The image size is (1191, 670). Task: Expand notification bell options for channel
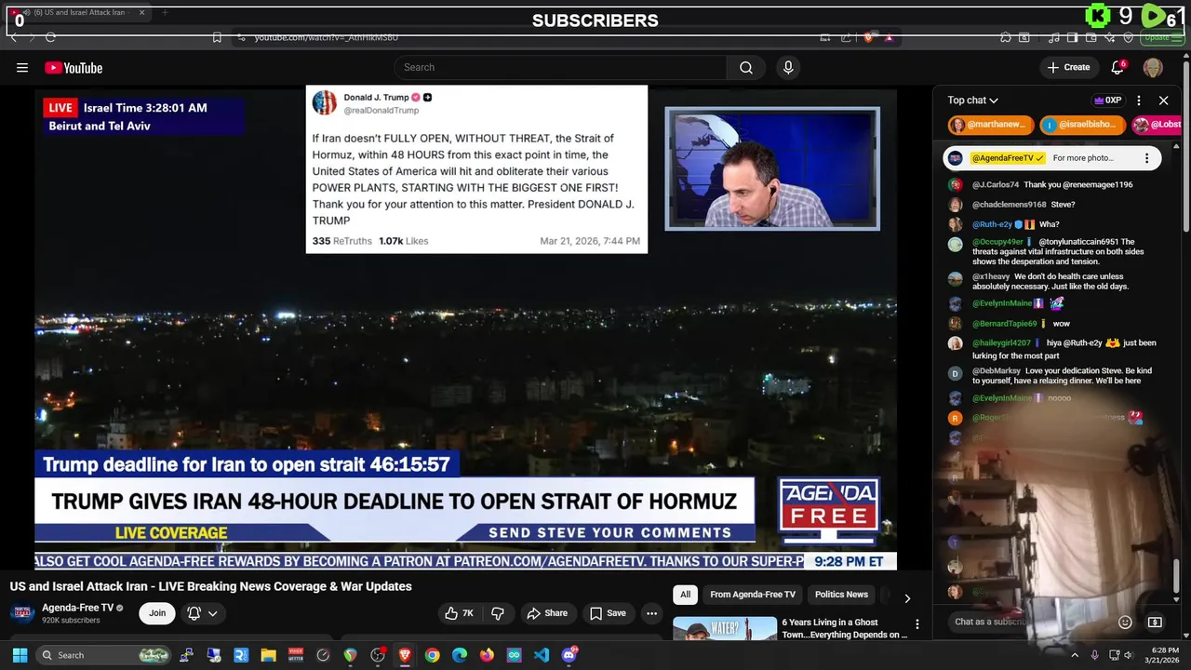[213, 613]
